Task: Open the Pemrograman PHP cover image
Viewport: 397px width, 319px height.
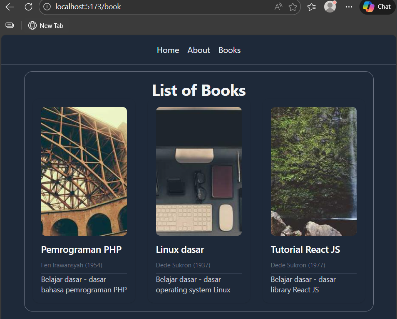Action: [x=84, y=171]
